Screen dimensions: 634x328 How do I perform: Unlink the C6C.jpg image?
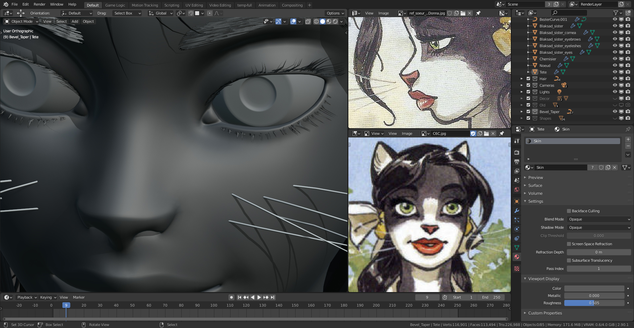coord(493,134)
